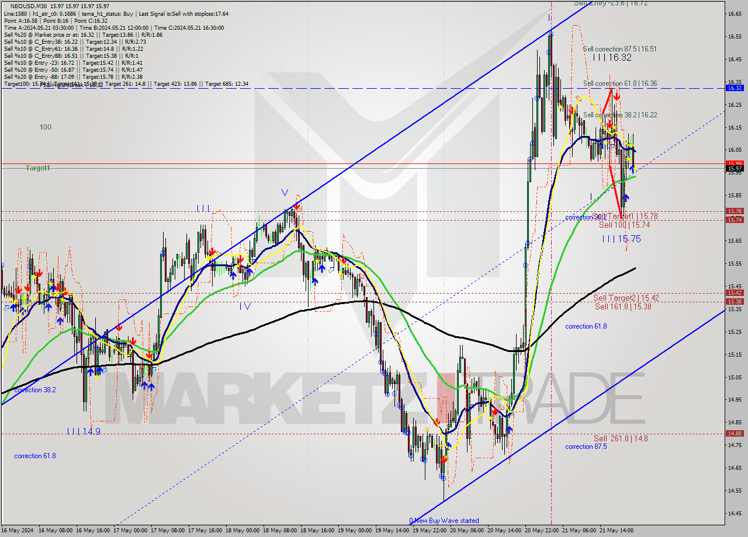Click the 15.15 price scale value
Viewport: 748px width, 537px height.
[x=735, y=354]
